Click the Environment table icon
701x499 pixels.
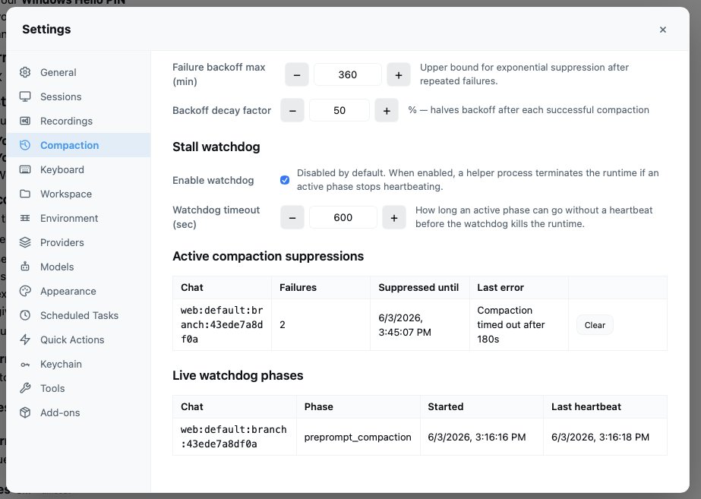[25, 218]
